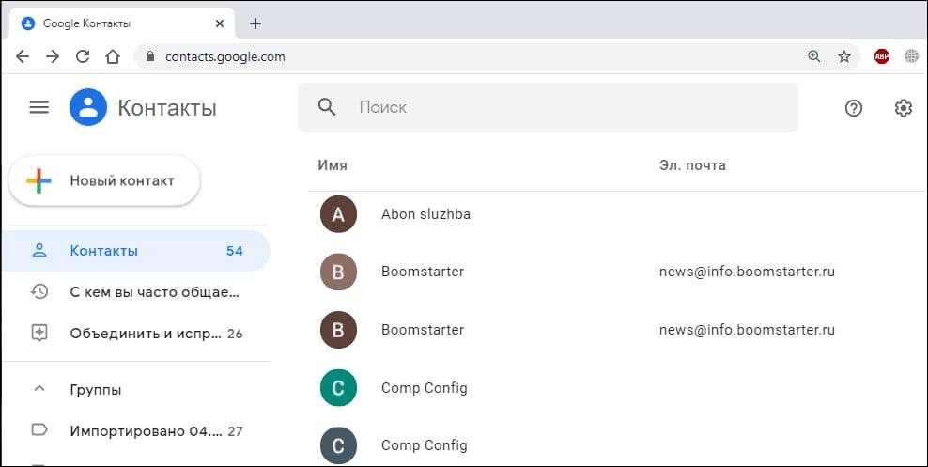
Task: Reload the page in browser
Action: click(x=83, y=56)
